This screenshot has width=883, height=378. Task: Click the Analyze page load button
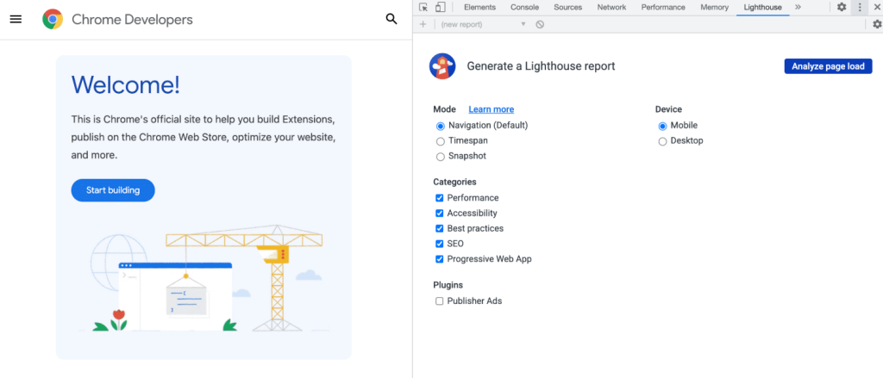pos(828,66)
